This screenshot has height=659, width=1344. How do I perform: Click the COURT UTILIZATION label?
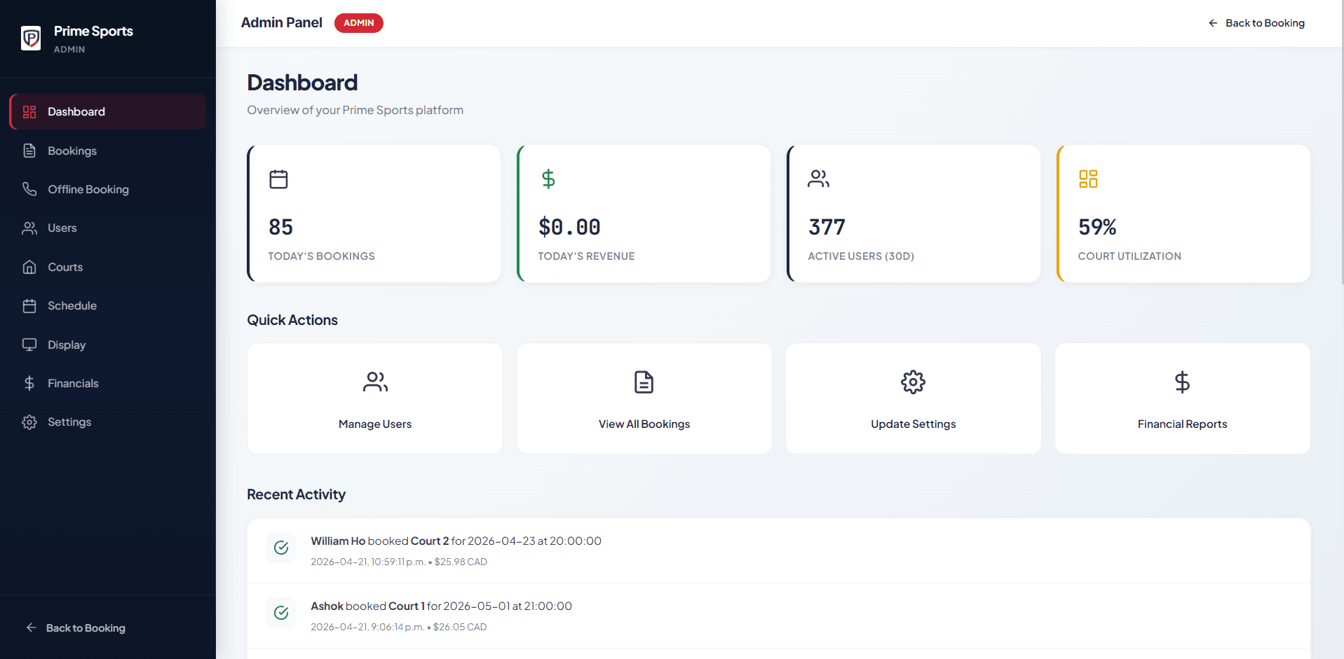coord(1129,256)
